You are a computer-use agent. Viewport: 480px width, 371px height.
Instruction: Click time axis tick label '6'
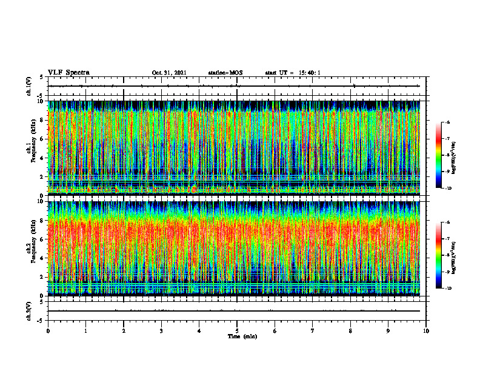[x=275, y=331]
